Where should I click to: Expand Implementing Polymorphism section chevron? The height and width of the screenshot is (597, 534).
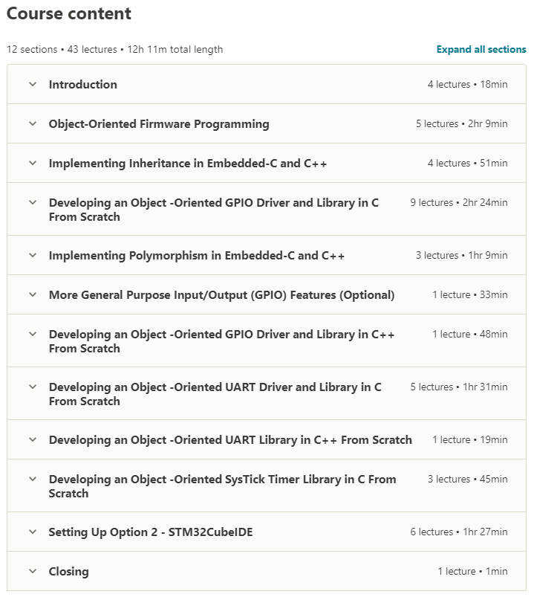[33, 255]
